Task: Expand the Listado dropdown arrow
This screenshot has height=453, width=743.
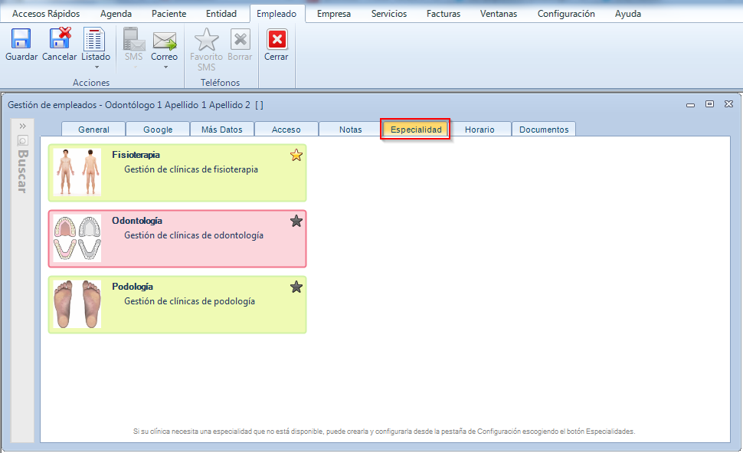Action: 96,67
